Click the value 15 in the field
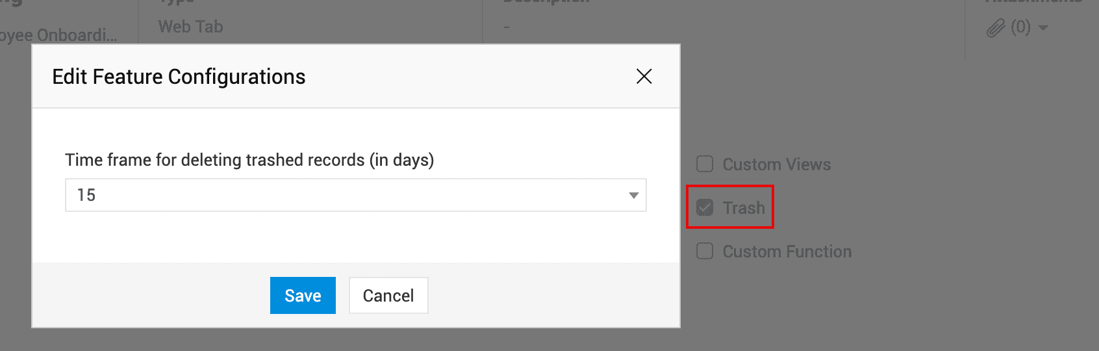Screen dimensions: 1099x351 point(86,195)
